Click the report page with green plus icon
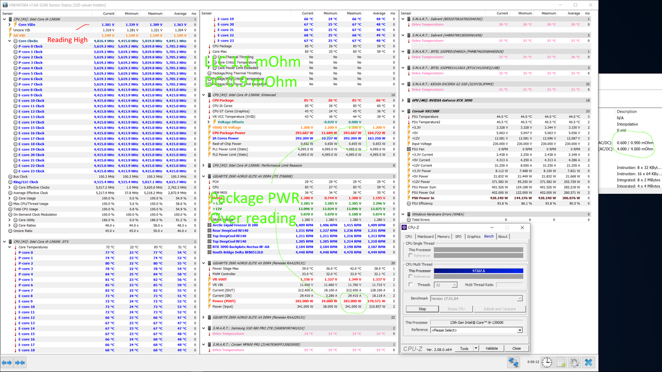Screen dimensions: 662x372 click(x=561, y=362)
